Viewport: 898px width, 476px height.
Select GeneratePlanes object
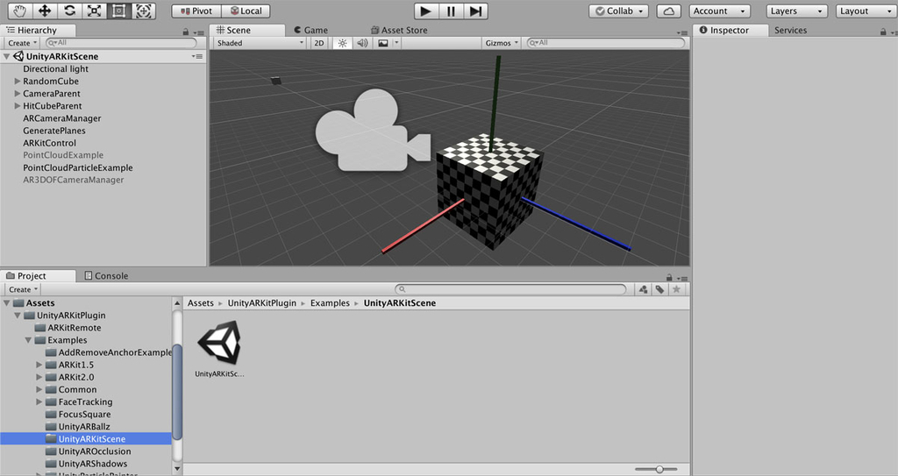point(53,131)
